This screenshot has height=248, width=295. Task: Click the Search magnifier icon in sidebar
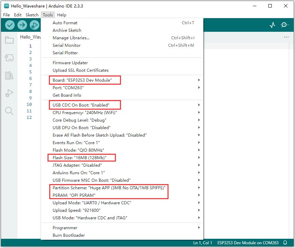tap(9, 111)
